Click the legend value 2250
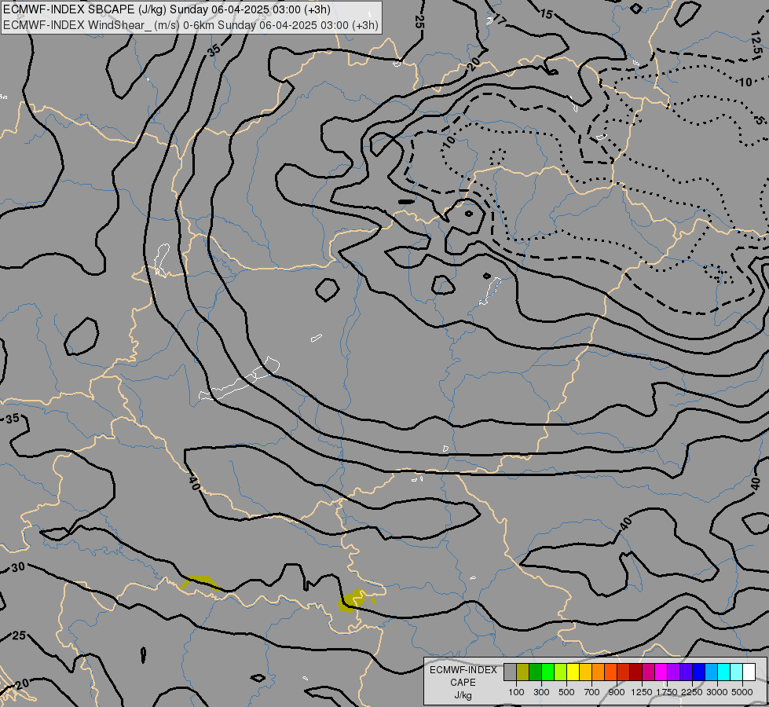 [691, 692]
